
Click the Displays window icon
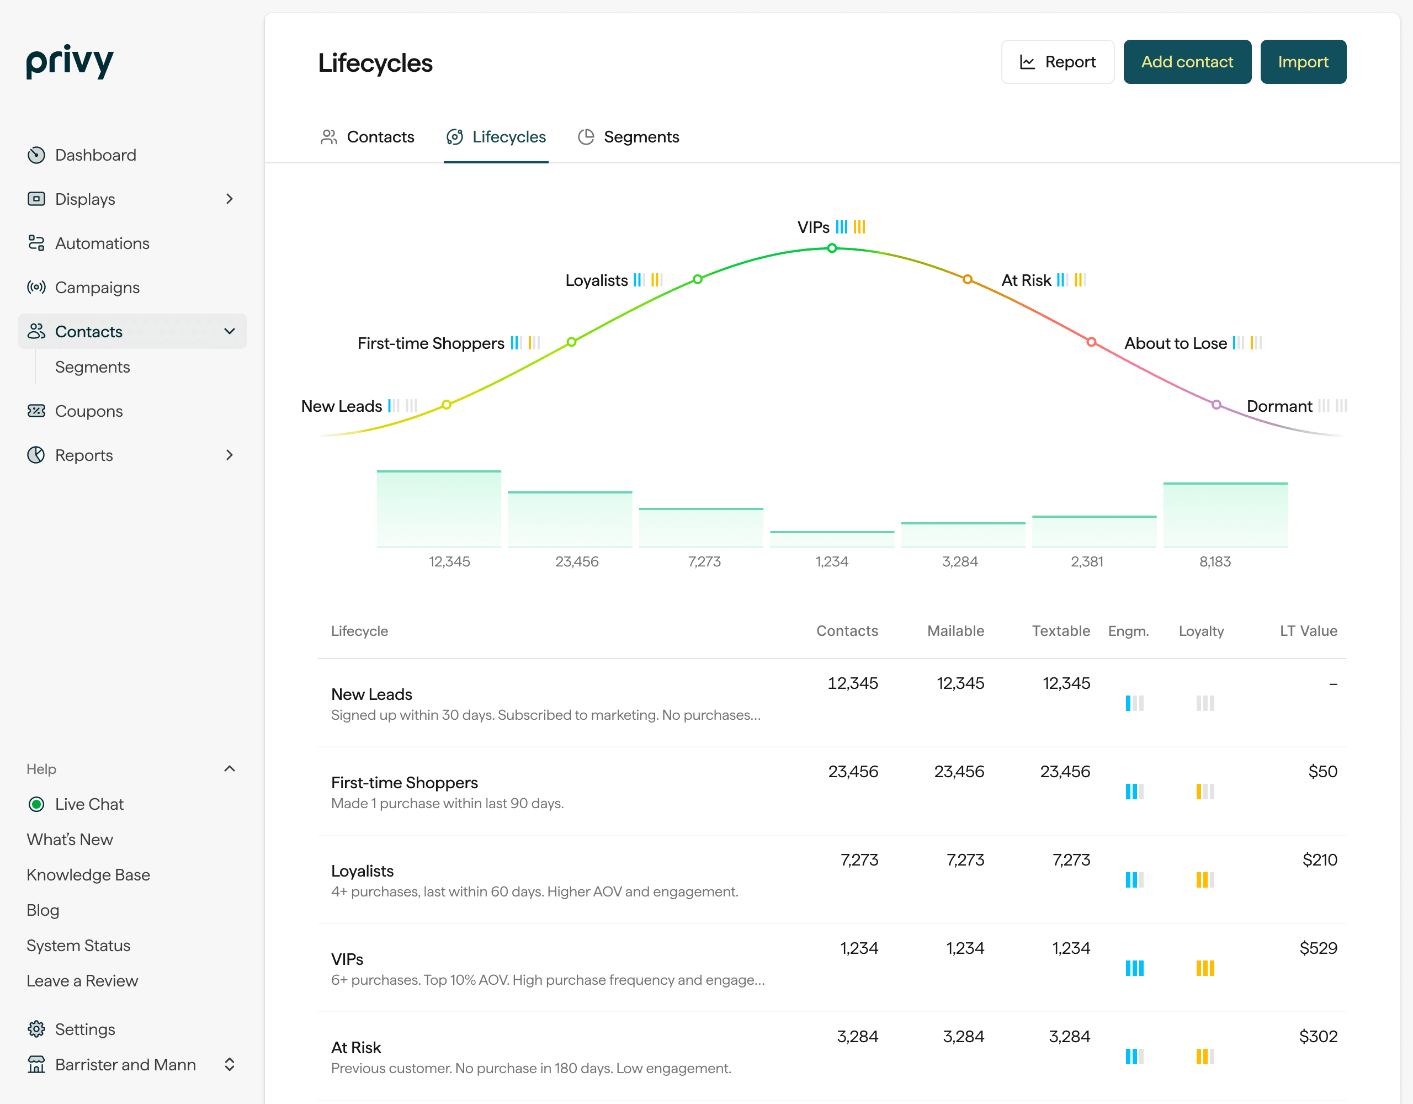click(36, 199)
